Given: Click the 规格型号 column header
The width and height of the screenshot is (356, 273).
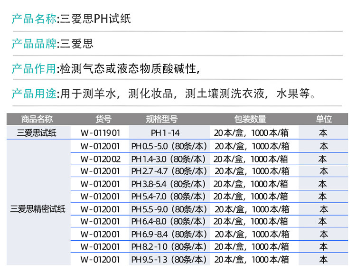Looking at the screenshot, I should [x=162, y=119].
